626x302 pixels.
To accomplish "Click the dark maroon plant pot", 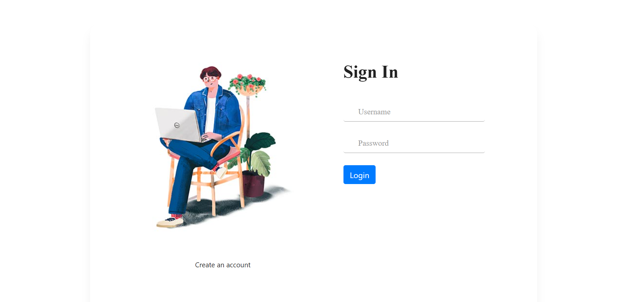I will pyautogui.click(x=253, y=183).
